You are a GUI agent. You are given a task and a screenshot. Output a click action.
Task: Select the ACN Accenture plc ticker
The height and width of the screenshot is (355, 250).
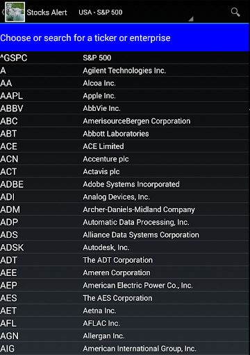pos(124,159)
